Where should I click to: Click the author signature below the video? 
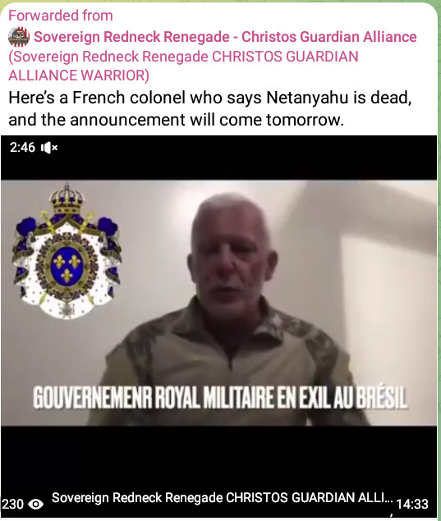click(222, 498)
